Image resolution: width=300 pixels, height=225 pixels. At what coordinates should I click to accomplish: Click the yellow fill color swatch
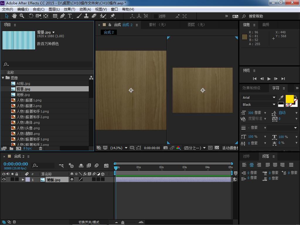click(289, 99)
